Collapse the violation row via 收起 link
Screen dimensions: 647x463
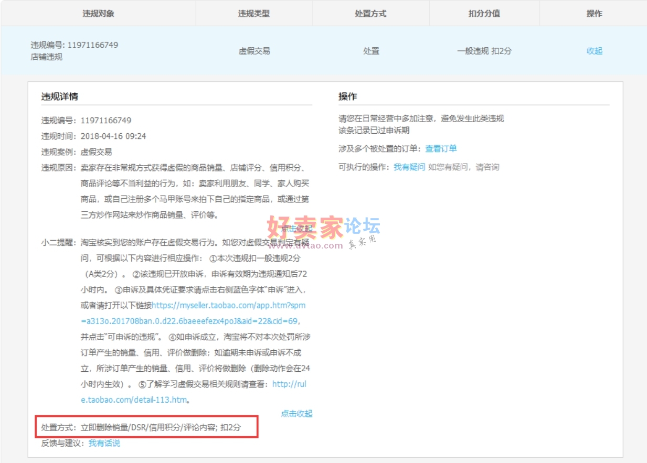point(594,51)
